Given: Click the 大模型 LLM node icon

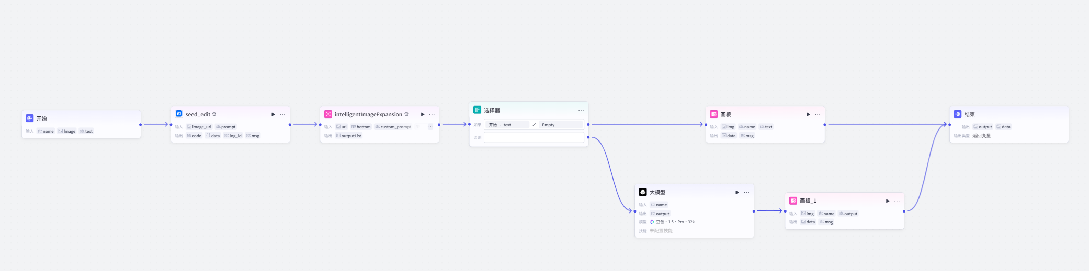Looking at the screenshot, I should (x=643, y=192).
